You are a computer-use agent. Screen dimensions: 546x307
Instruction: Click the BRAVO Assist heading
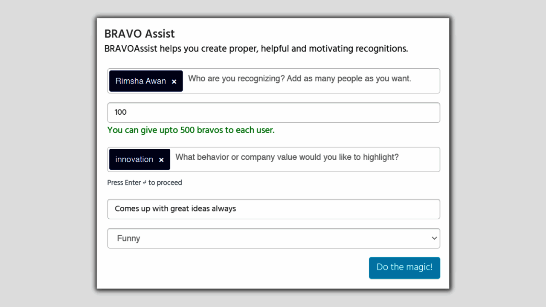(139, 34)
